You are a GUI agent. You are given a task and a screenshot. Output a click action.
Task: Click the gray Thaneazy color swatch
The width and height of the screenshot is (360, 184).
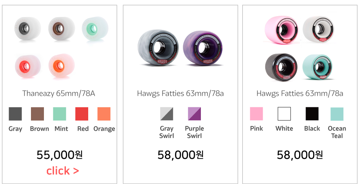click(15, 114)
